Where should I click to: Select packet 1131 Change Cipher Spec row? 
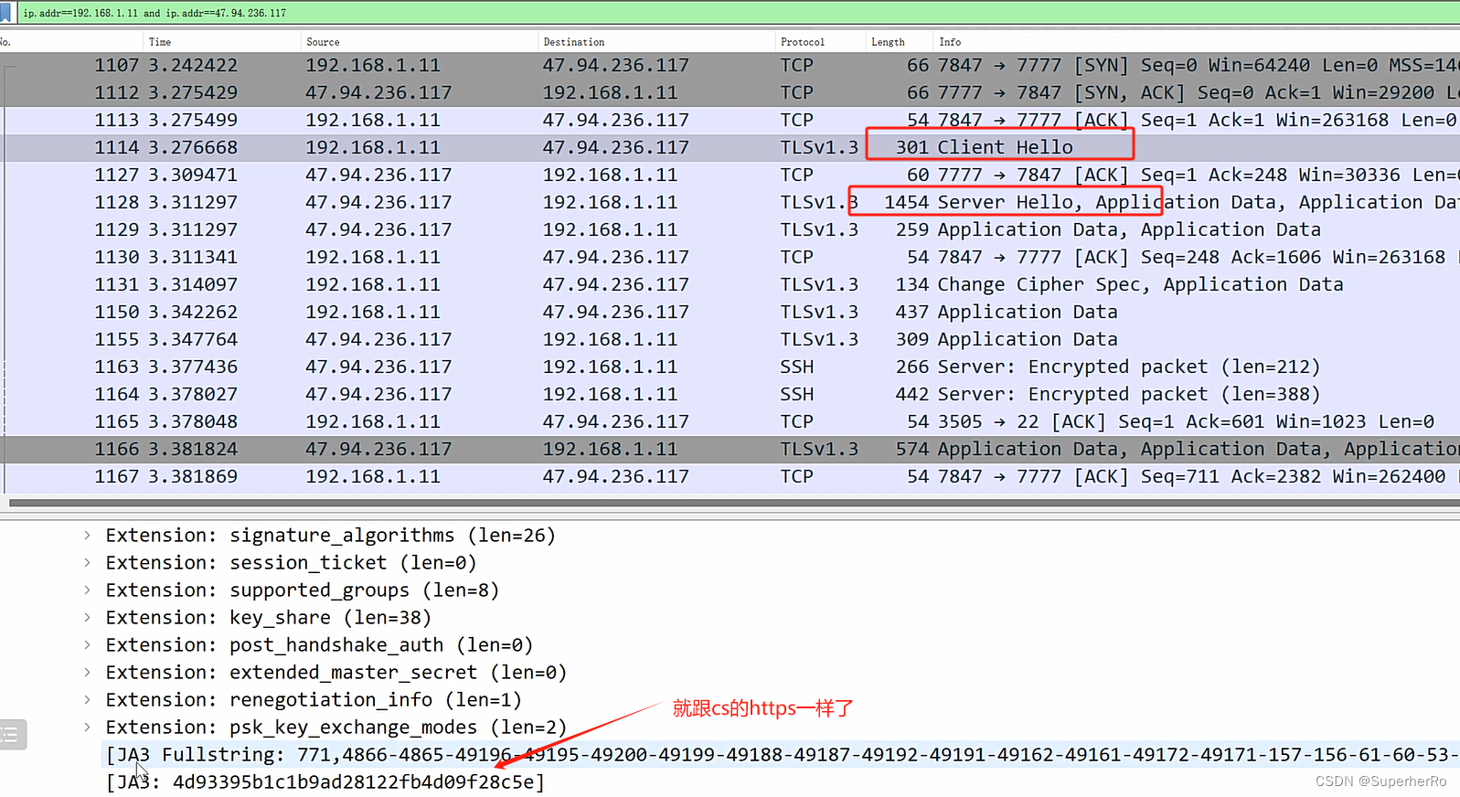730,285
